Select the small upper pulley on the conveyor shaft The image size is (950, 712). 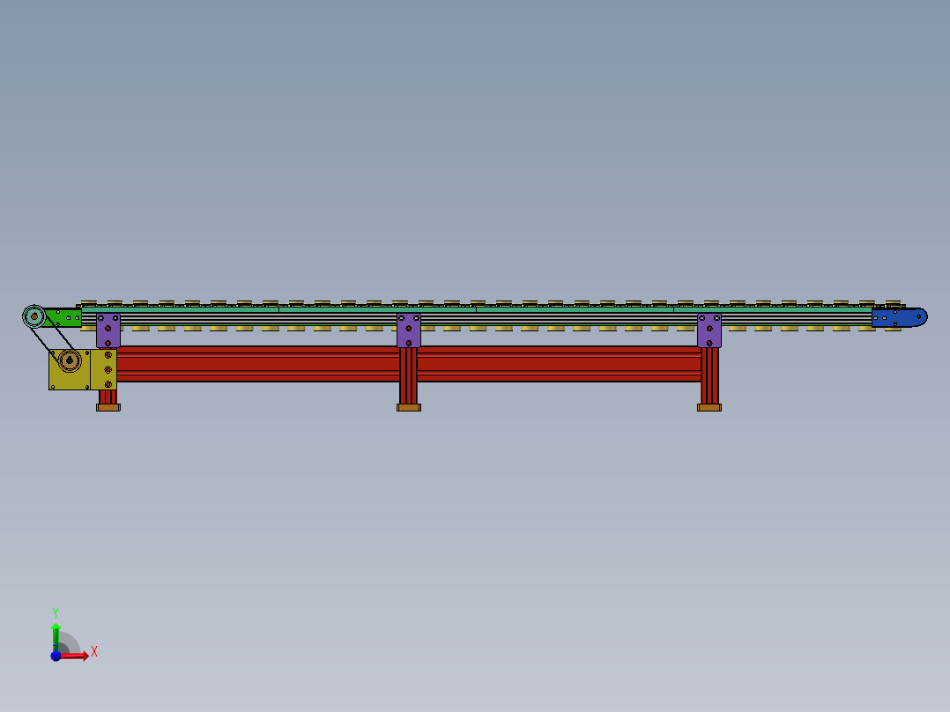(34, 316)
